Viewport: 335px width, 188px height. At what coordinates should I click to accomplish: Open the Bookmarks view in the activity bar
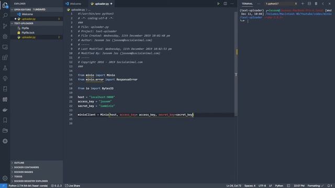5,120
